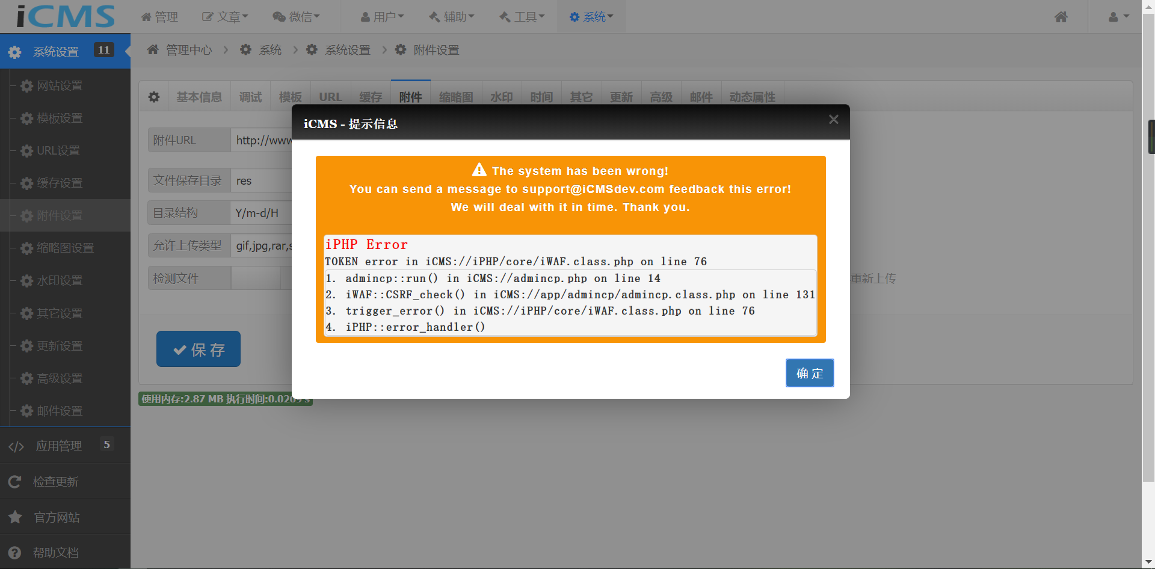Switch to the 其它 tab
Image resolution: width=1155 pixels, height=569 pixels.
[x=581, y=97]
